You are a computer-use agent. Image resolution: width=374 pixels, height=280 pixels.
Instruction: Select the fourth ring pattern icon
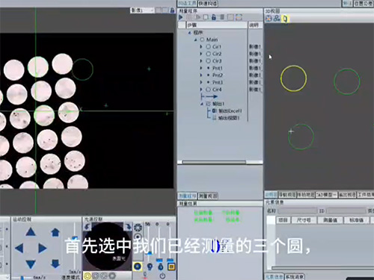[x=112, y=276]
